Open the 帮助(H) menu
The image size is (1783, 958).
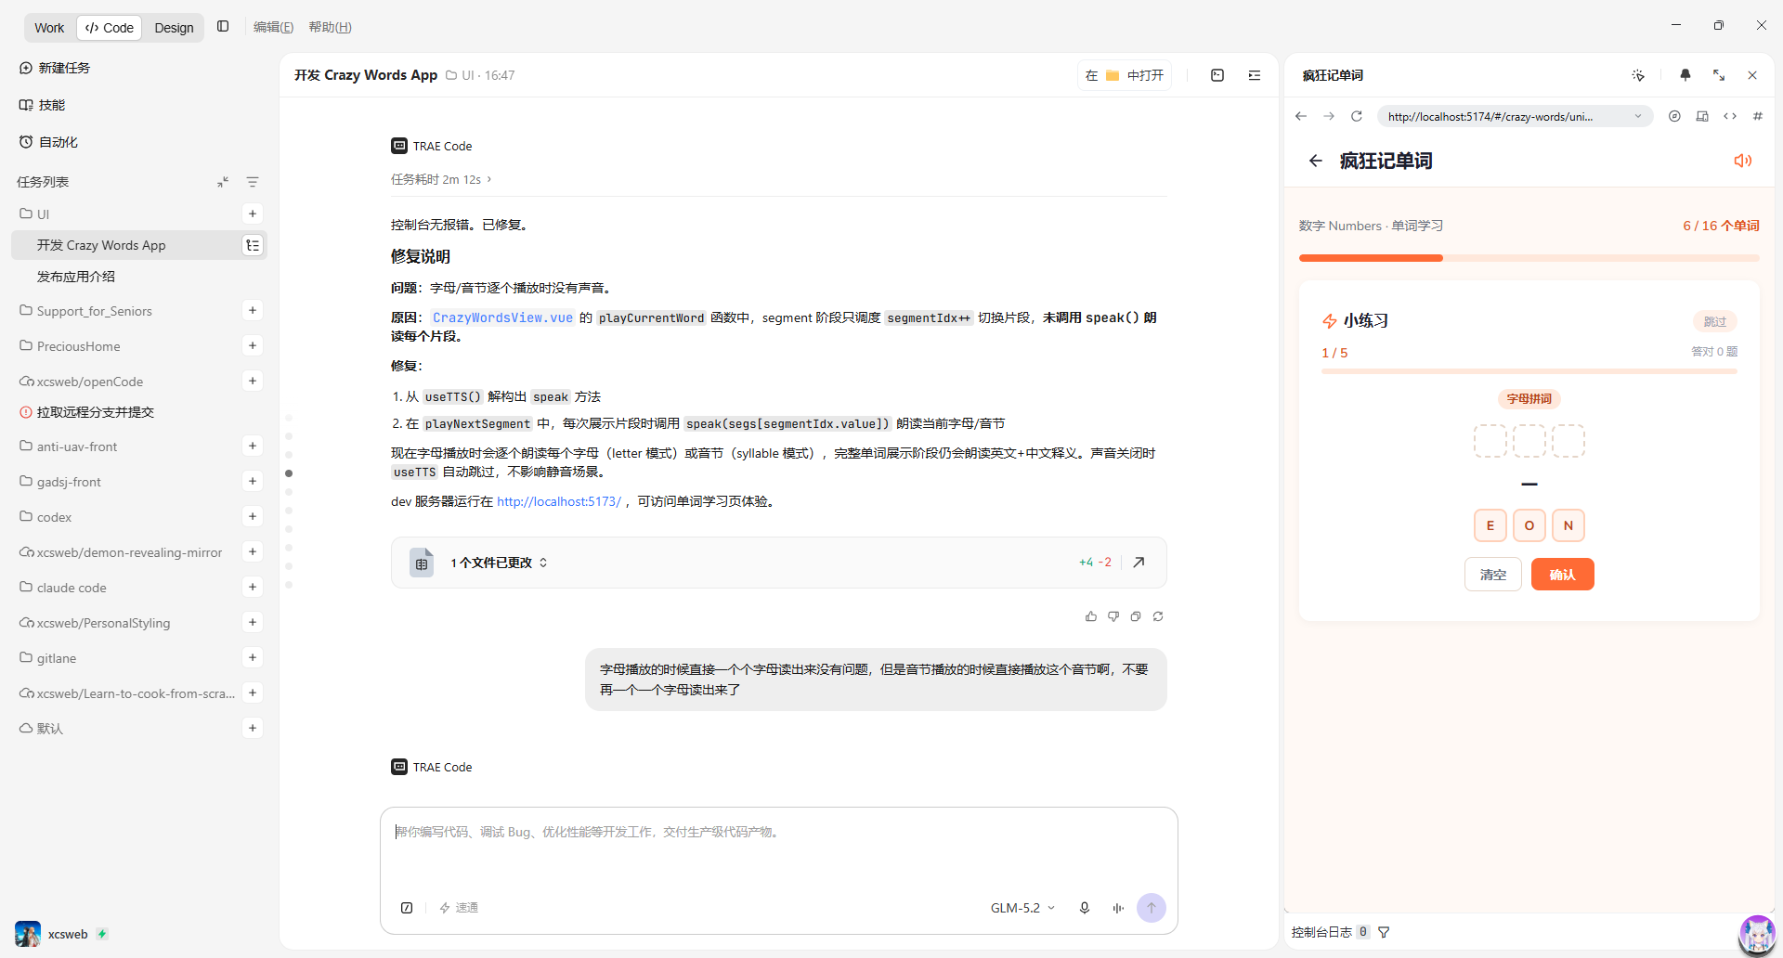coord(330,27)
